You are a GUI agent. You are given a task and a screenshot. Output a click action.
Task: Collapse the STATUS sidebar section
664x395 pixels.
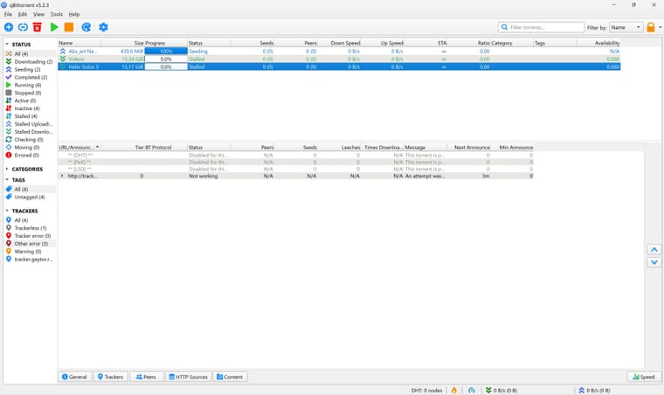pyautogui.click(x=7, y=44)
